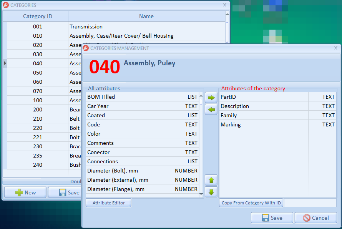The width and height of the screenshot is (342, 229).
Task: Click Copy From Category With ID button
Action: coord(251,203)
